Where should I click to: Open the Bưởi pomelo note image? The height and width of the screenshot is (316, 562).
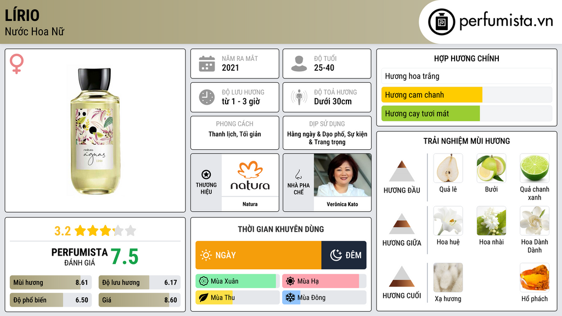tap(491, 168)
